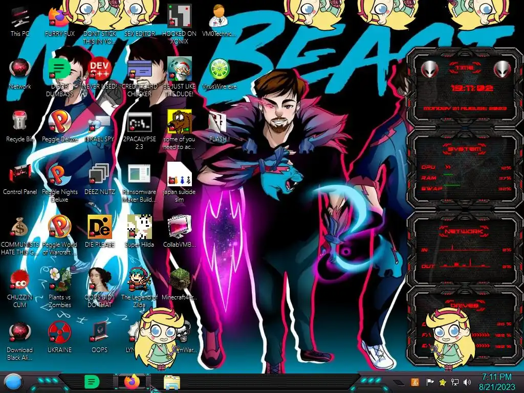Select the dog icon labeled some of you need to ac...
Screen dimensions: 524x393
click(x=180, y=129)
